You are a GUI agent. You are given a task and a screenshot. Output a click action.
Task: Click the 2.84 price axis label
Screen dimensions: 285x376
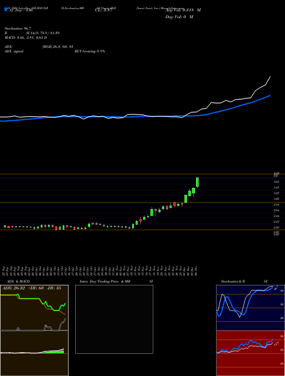point(276,205)
